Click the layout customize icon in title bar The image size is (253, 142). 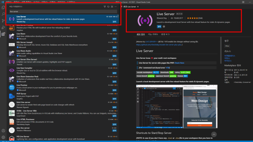coord(243,2)
